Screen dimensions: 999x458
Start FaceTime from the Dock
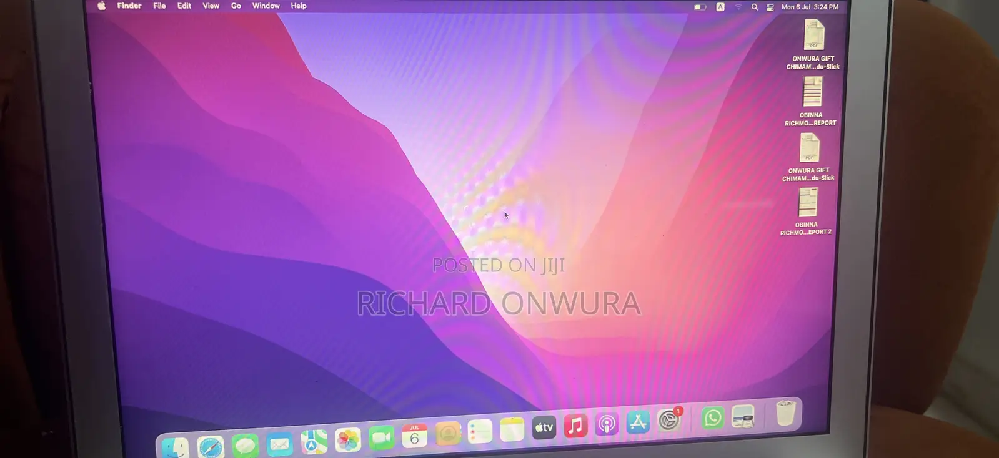coord(381,438)
